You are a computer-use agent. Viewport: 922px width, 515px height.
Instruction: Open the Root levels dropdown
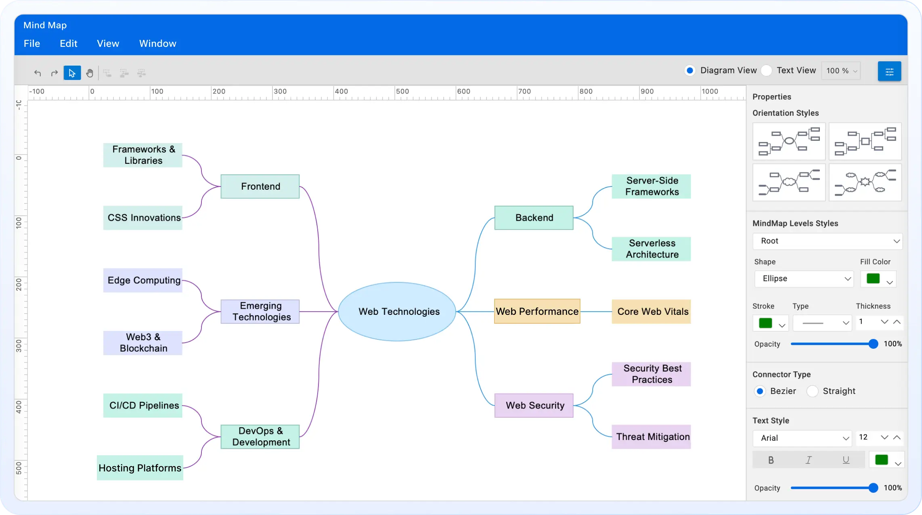coord(827,241)
